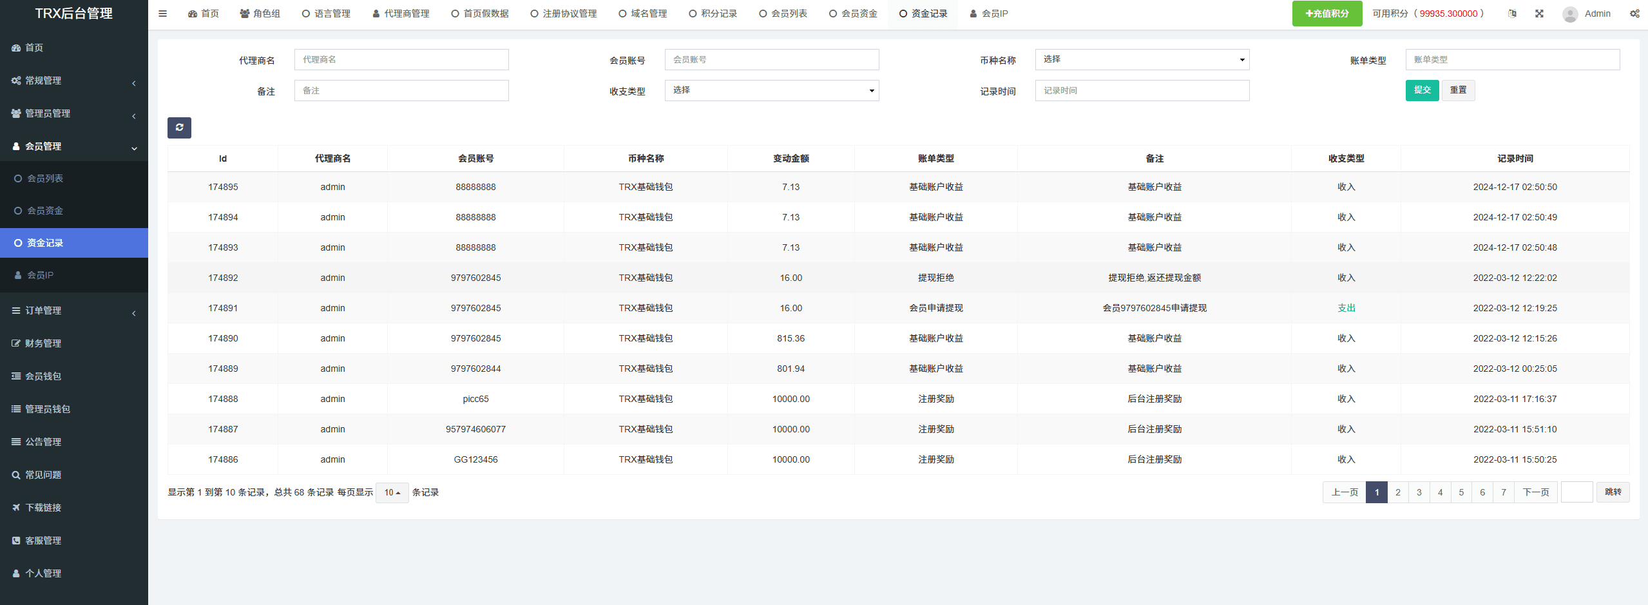Open 会员钱包 in the sidebar

[x=74, y=376]
